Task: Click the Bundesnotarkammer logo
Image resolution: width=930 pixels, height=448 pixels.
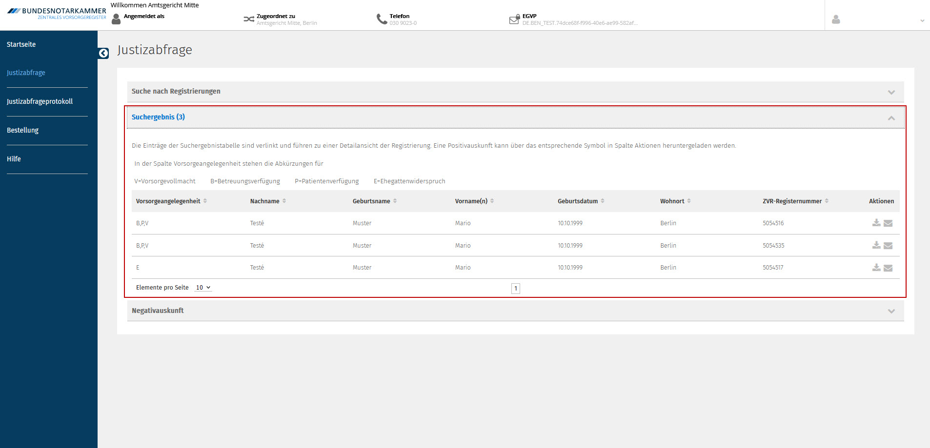Action: point(57,14)
